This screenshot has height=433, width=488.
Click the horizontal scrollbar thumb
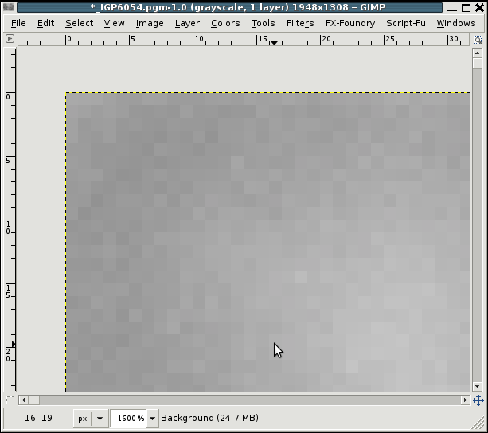click(x=34, y=400)
